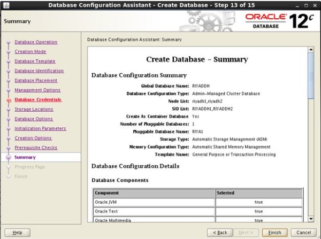321x239 pixels.
Task: Click the General Purpose or Transaction Processing value
Action: (x=234, y=155)
